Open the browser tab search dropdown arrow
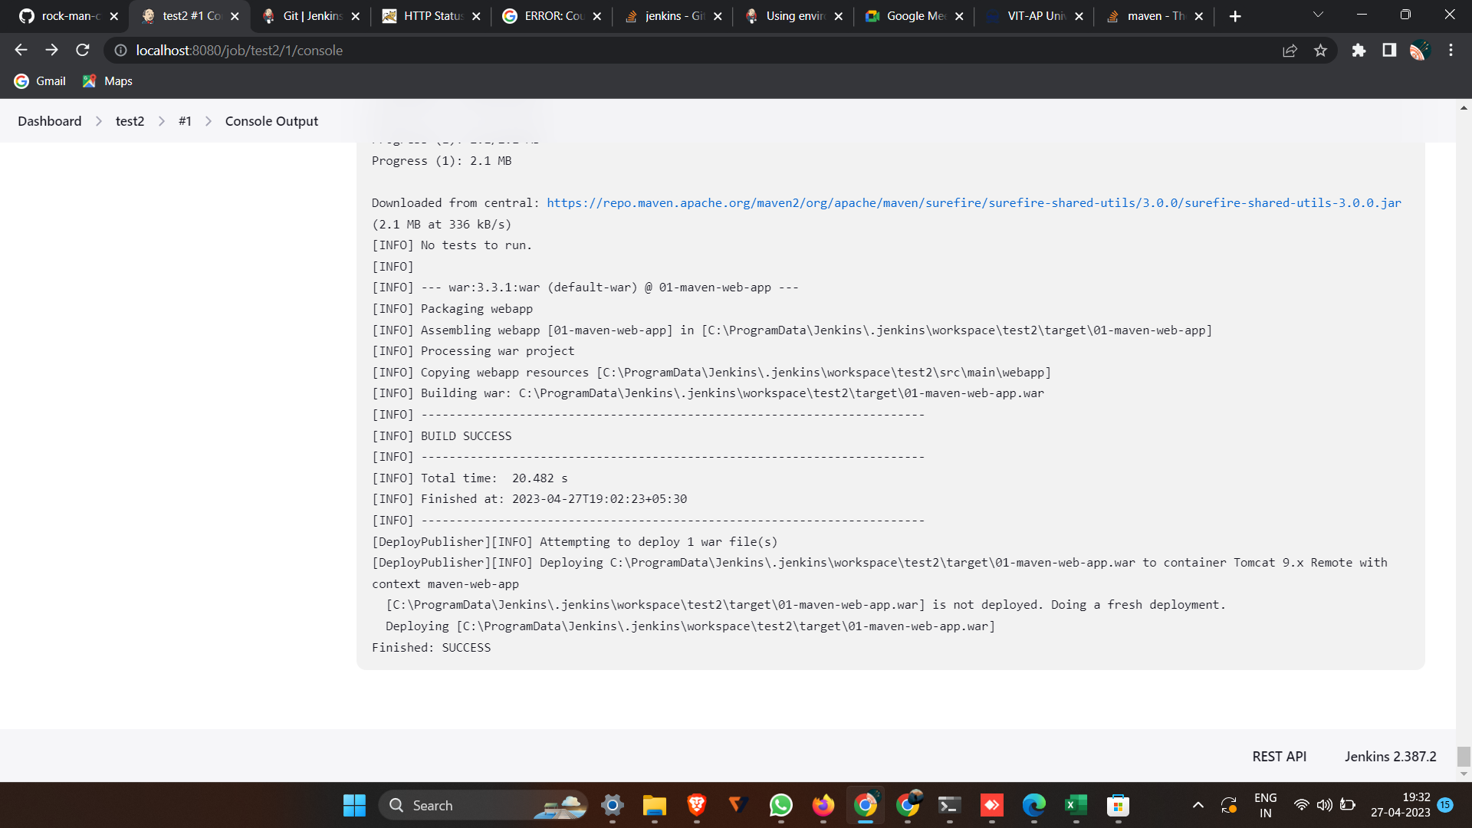The height and width of the screenshot is (828, 1472). point(1317,15)
